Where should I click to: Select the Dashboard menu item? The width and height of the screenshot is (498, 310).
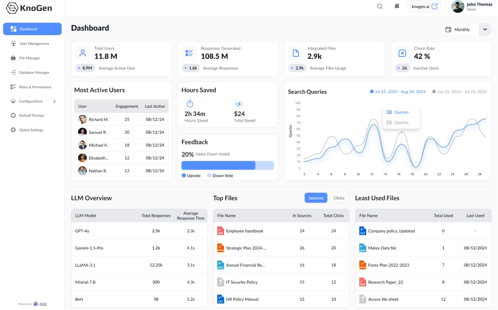pos(32,29)
